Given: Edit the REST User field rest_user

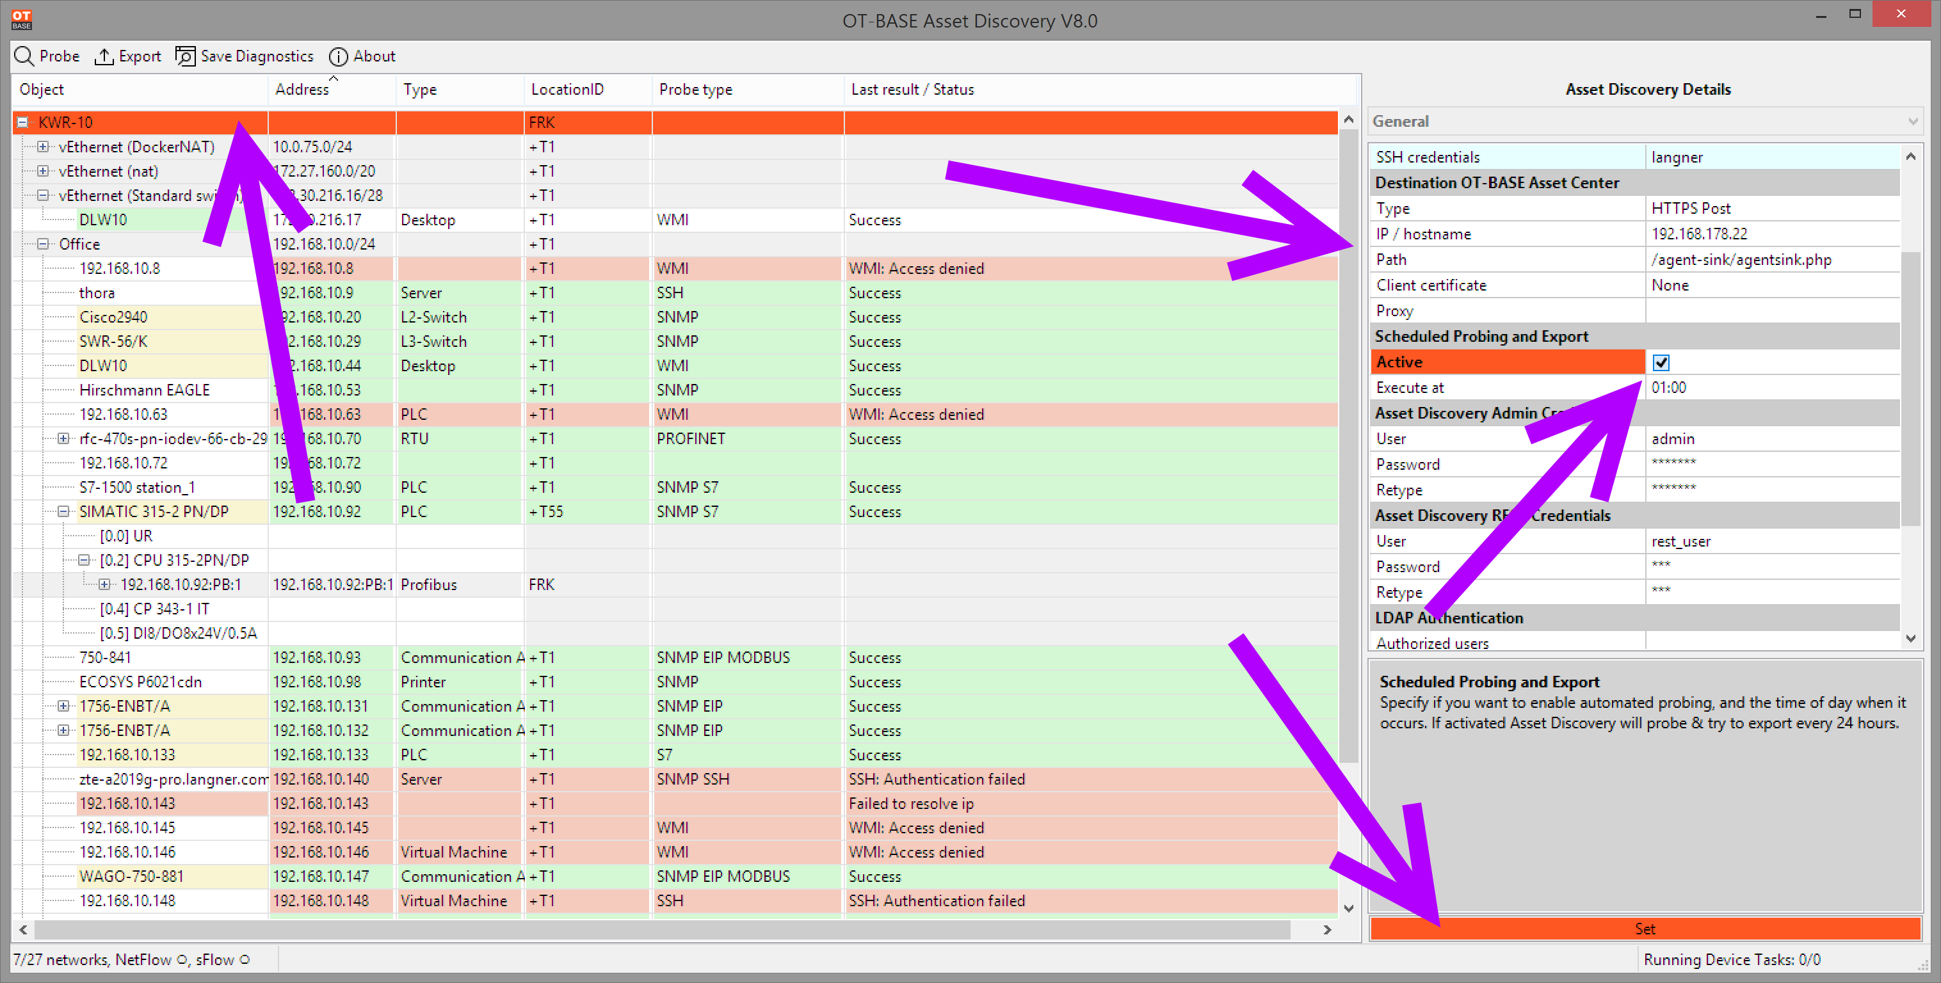Looking at the screenshot, I should (x=1772, y=541).
